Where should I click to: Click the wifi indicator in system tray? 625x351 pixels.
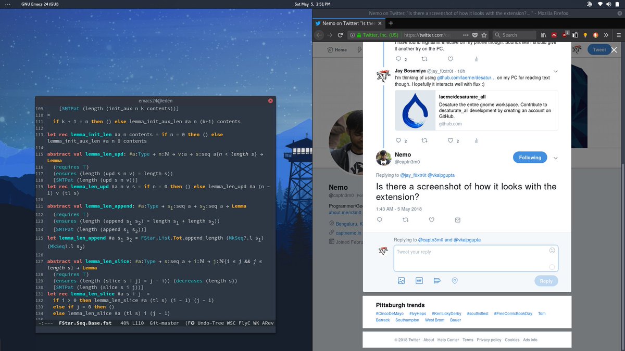[601, 4]
